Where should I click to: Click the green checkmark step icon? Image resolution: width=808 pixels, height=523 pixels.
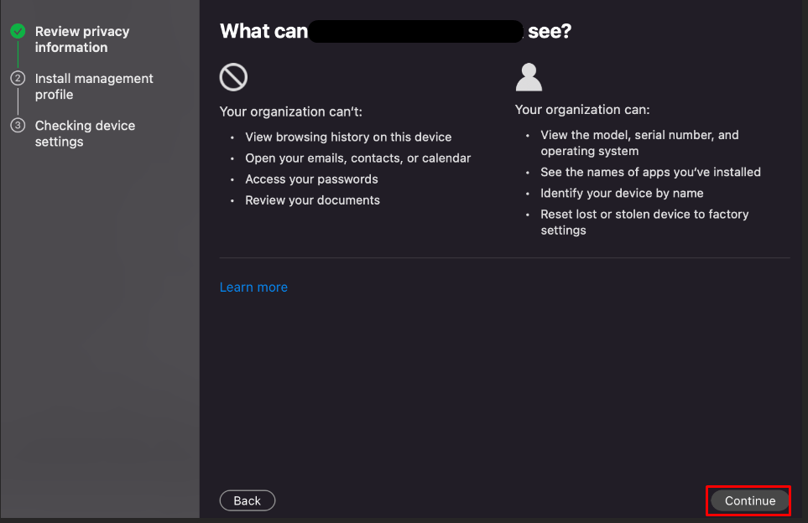[18, 31]
